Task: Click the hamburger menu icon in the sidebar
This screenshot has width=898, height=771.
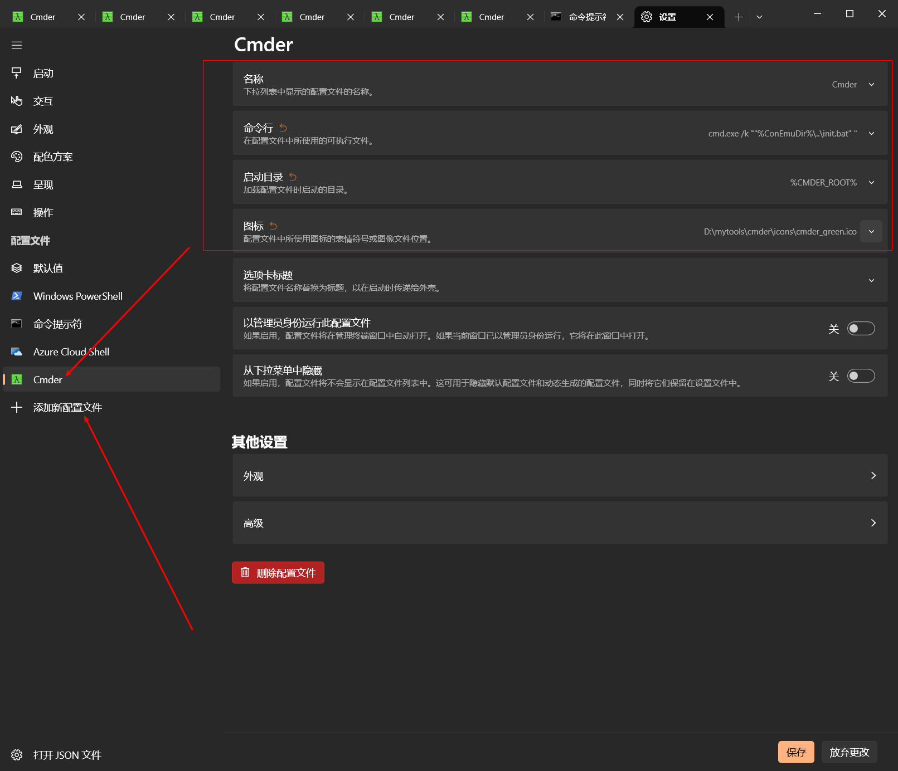Action: [17, 45]
